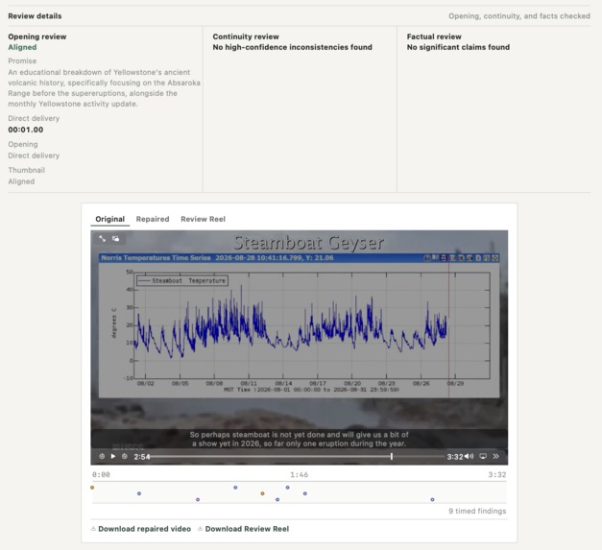Click the 00:01.00 delivery timestamp
Viewport: 602px width, 550px height.
tap(26, 130)
